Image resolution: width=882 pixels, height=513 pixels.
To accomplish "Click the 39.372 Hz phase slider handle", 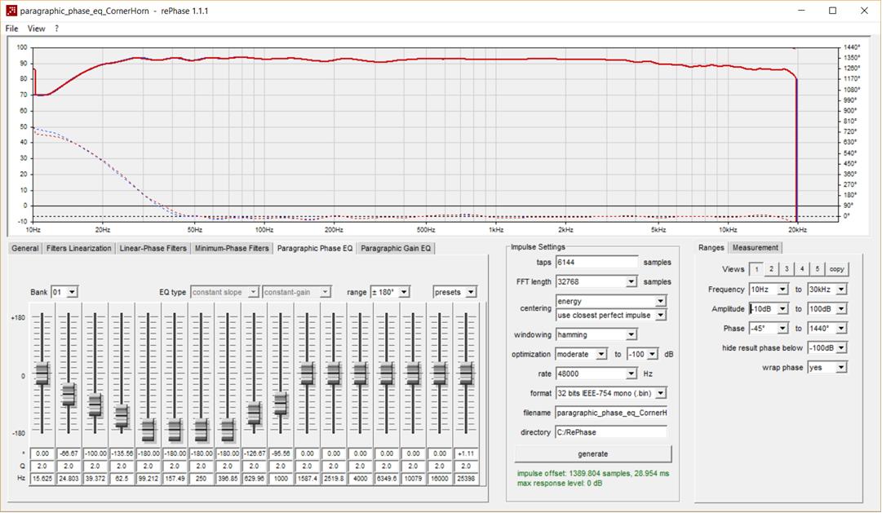I will point(95,405).
